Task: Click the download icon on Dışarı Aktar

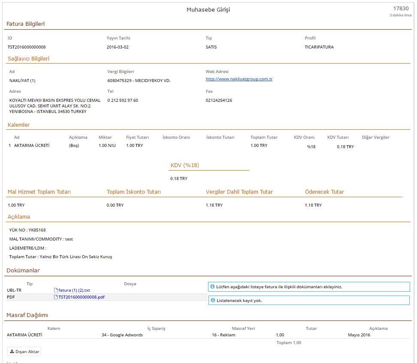Action: click(x=12, y=351)
